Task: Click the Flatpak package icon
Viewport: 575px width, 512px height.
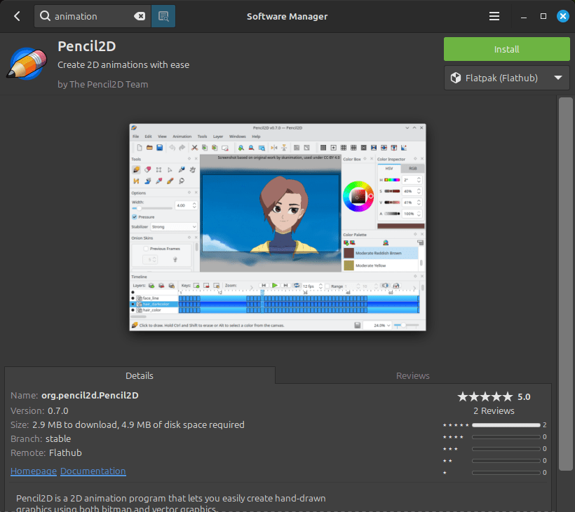Action: point(456,78)
